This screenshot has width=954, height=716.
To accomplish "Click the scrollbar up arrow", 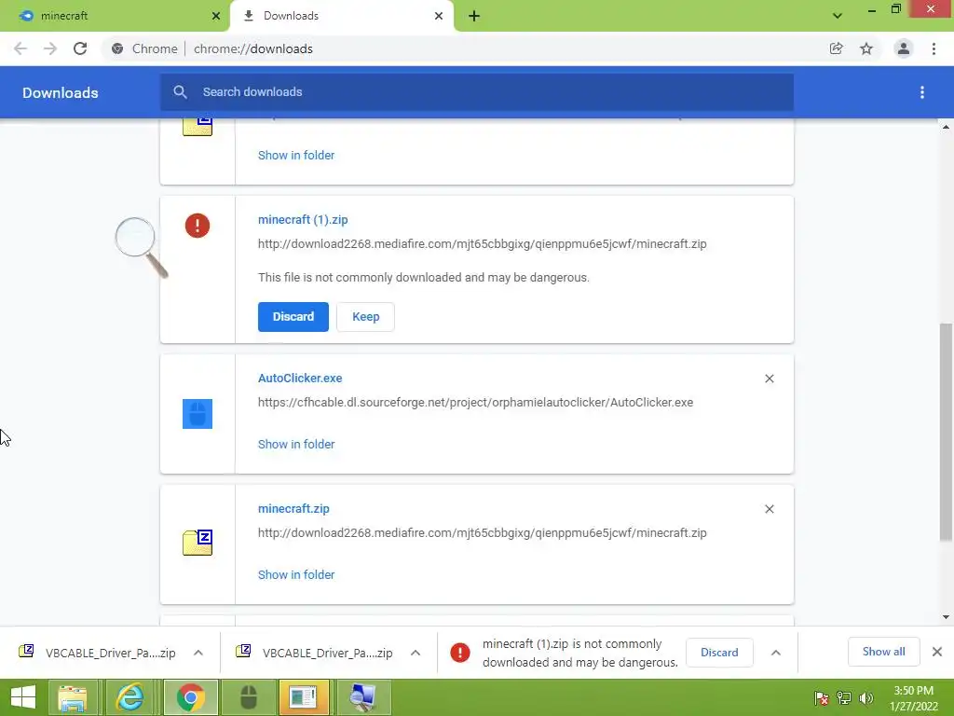I will click(946, 127).
